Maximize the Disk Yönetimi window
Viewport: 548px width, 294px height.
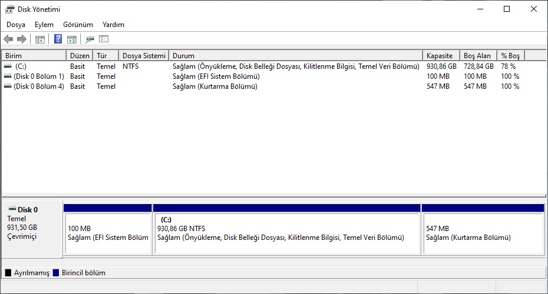(507, 9)
